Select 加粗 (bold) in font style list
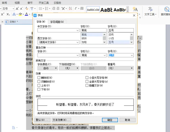Image resolution: width=170 pixels, height=132 pixels. point(92,42)
